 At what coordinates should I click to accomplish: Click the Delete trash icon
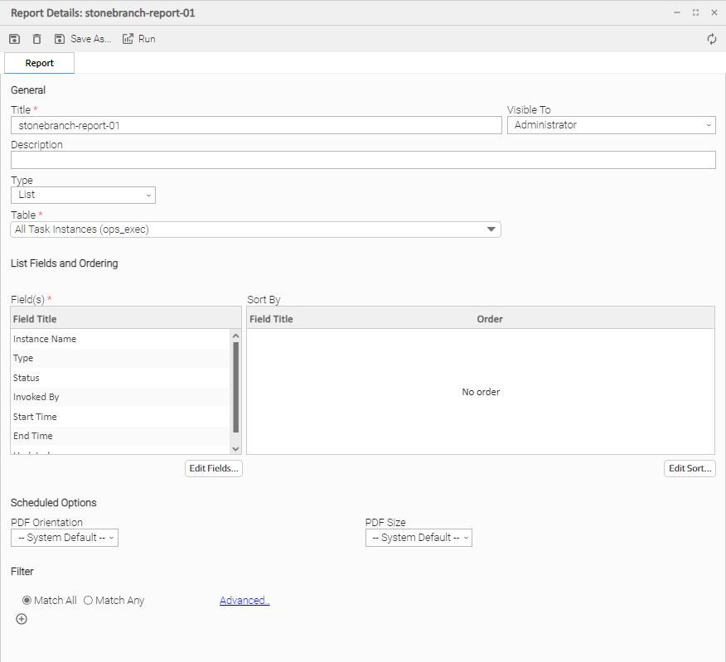(36, 39)
